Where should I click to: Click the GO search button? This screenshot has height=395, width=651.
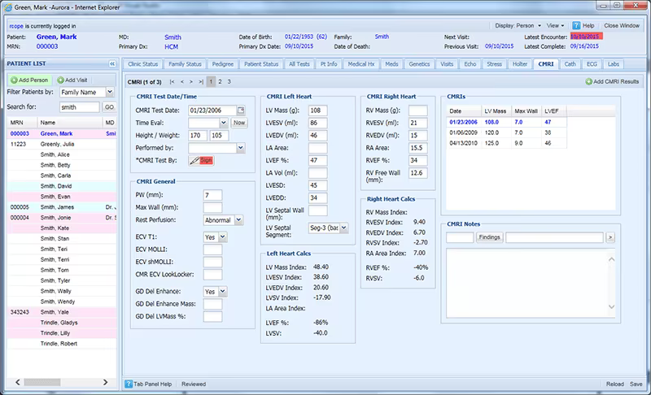coord(109,107)
